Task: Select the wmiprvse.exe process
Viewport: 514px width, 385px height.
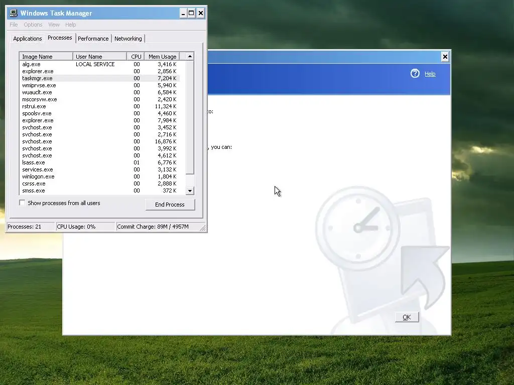Action: 100,85
